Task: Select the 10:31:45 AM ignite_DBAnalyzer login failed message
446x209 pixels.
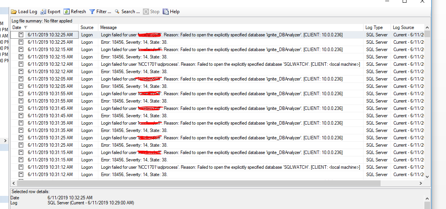Action: [221, 108]
